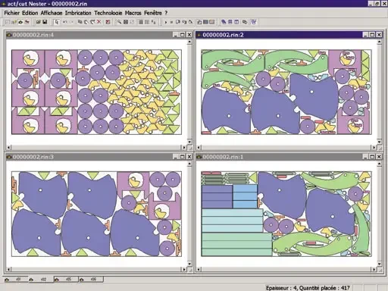Screen dimensions: 388x291
Task: Switch to the third bottom document tab
Action: point(66,280)
